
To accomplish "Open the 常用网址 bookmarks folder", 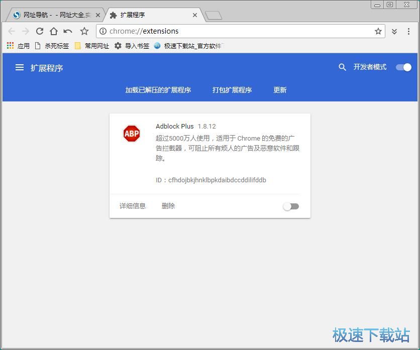I will pyautogui.click(x=92, y=46).
